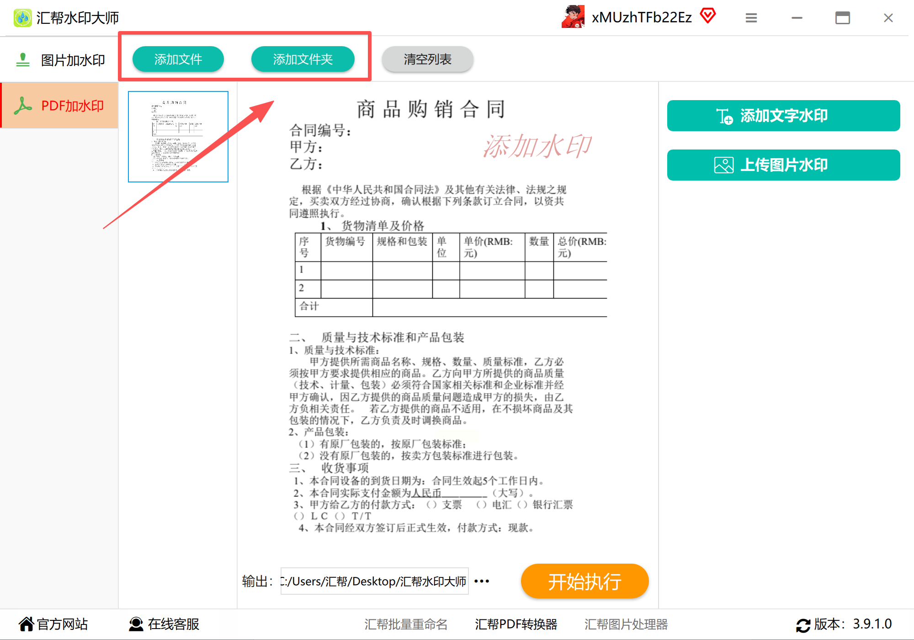Open the 汇帮PDF转换器 link
This screenshot has width=914, height=640.
[x=515, y=624]
